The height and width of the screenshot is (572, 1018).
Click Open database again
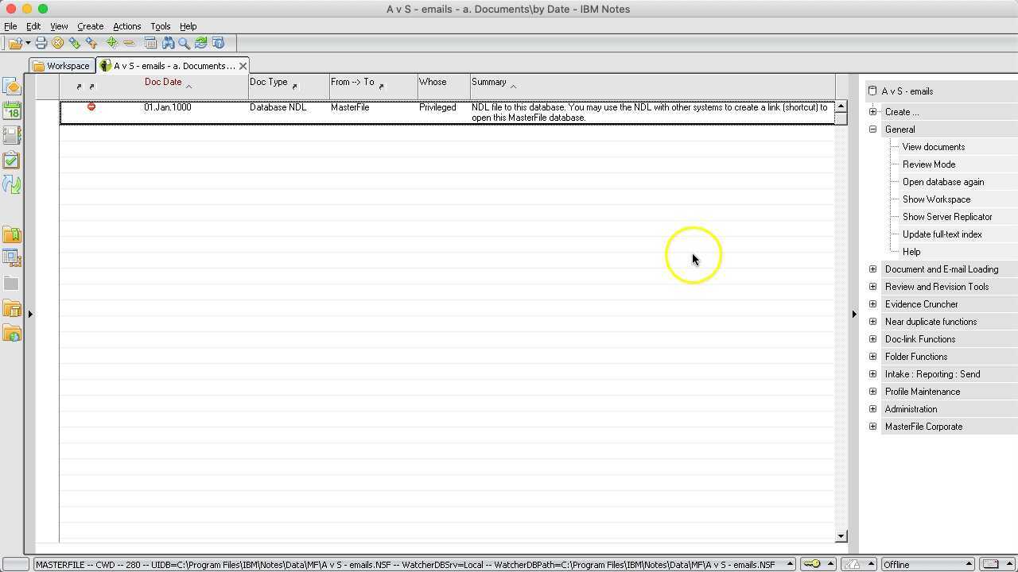[943, 182]
